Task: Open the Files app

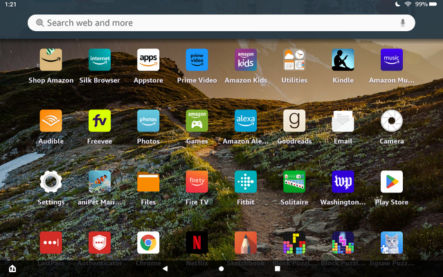Action: (x=148, y=181)
